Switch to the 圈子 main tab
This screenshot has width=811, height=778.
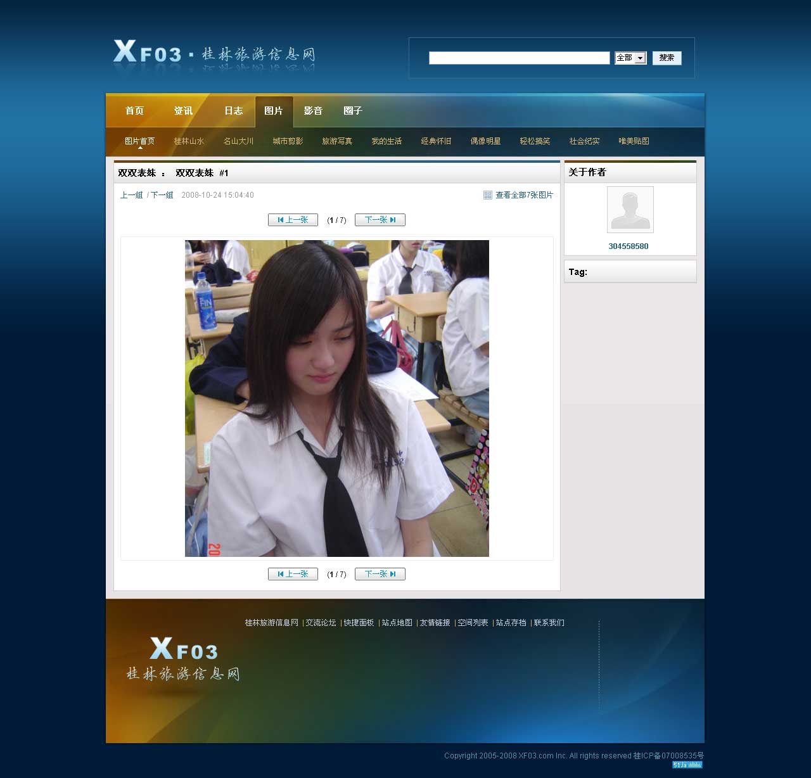click(x=353, y=111)
